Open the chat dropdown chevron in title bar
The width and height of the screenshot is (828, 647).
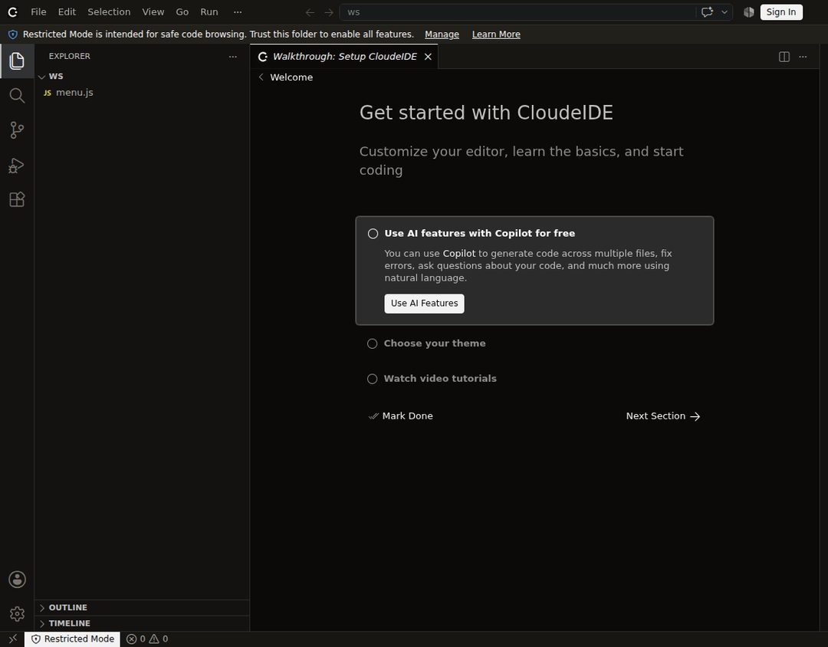[x=724, y=12]
